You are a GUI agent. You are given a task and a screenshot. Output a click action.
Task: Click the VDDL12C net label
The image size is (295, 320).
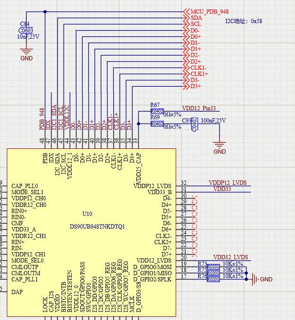tap(67, 117)
